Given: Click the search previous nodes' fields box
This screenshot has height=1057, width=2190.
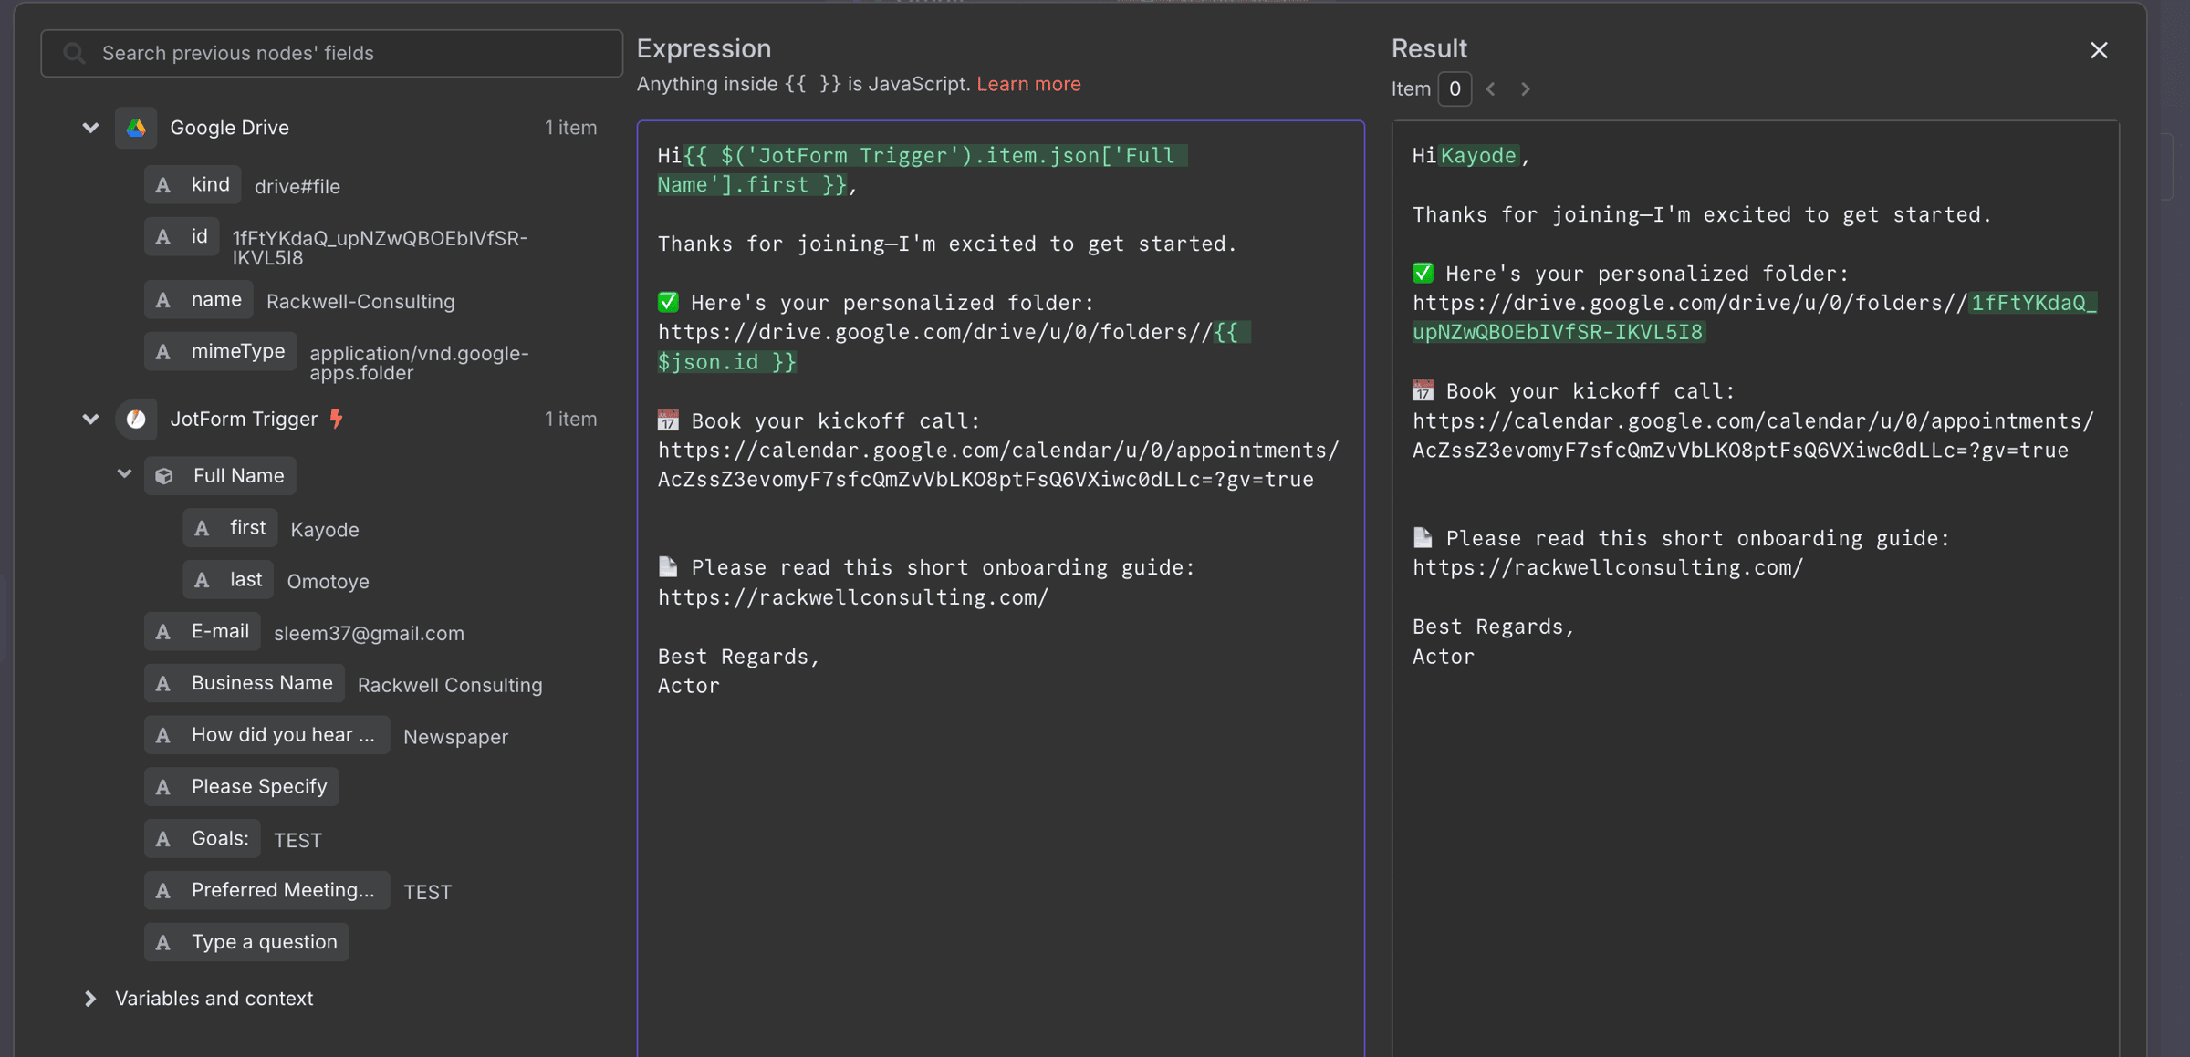Looking at the screenshot, I should 332,53.
